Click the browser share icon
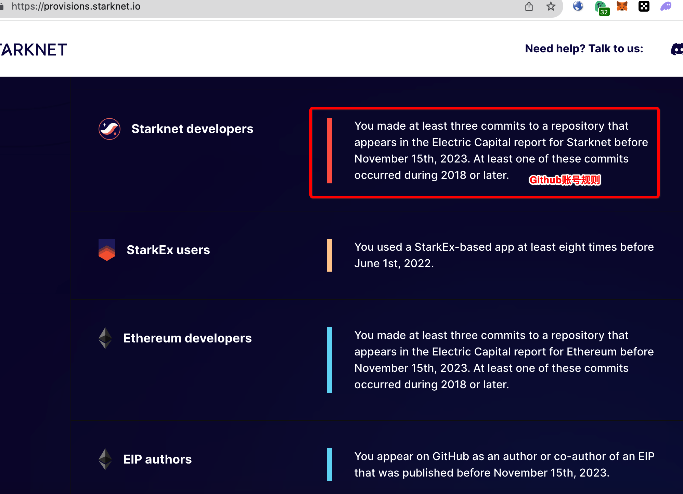The width and height of the screenshot is (683, 494). point(529,6)
